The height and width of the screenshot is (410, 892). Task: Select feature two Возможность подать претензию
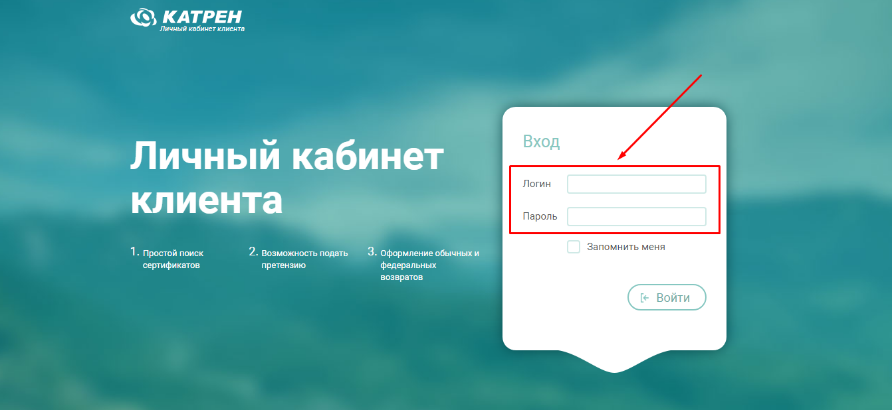(x=304, y=259)
